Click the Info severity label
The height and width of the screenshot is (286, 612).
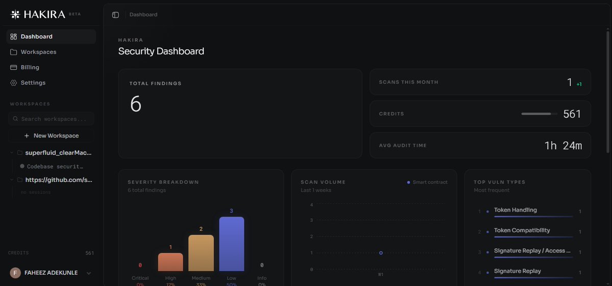[x=262, y=278]
